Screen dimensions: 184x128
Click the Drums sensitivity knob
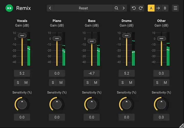[x=126, y=104]
